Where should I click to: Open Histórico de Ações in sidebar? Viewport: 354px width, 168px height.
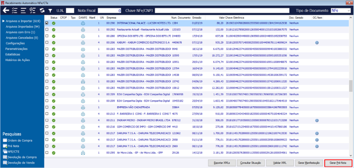(17, 60)
